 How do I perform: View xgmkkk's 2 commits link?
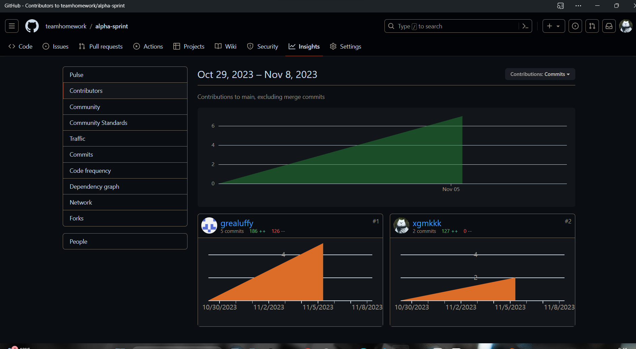424,231
